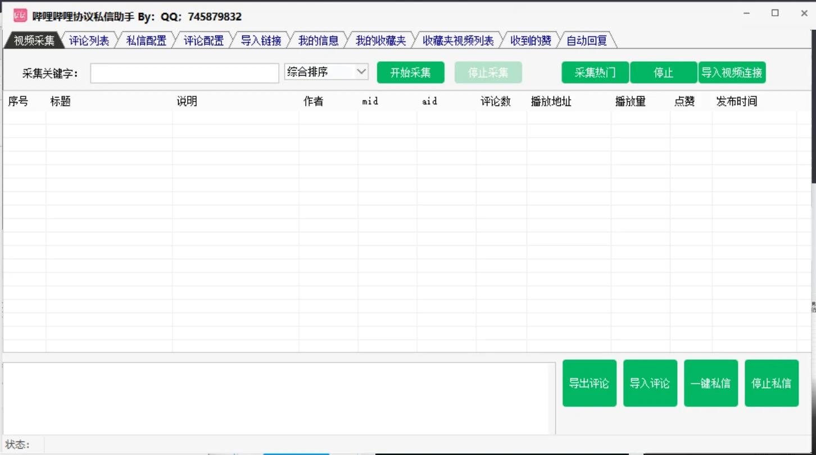Click the 停止私信 button
816x455 pixels.
point(772,383)
